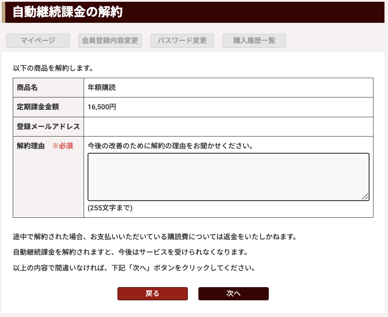
Task: Click the empty 登録メールアドレス value cell
Action: 228,126
